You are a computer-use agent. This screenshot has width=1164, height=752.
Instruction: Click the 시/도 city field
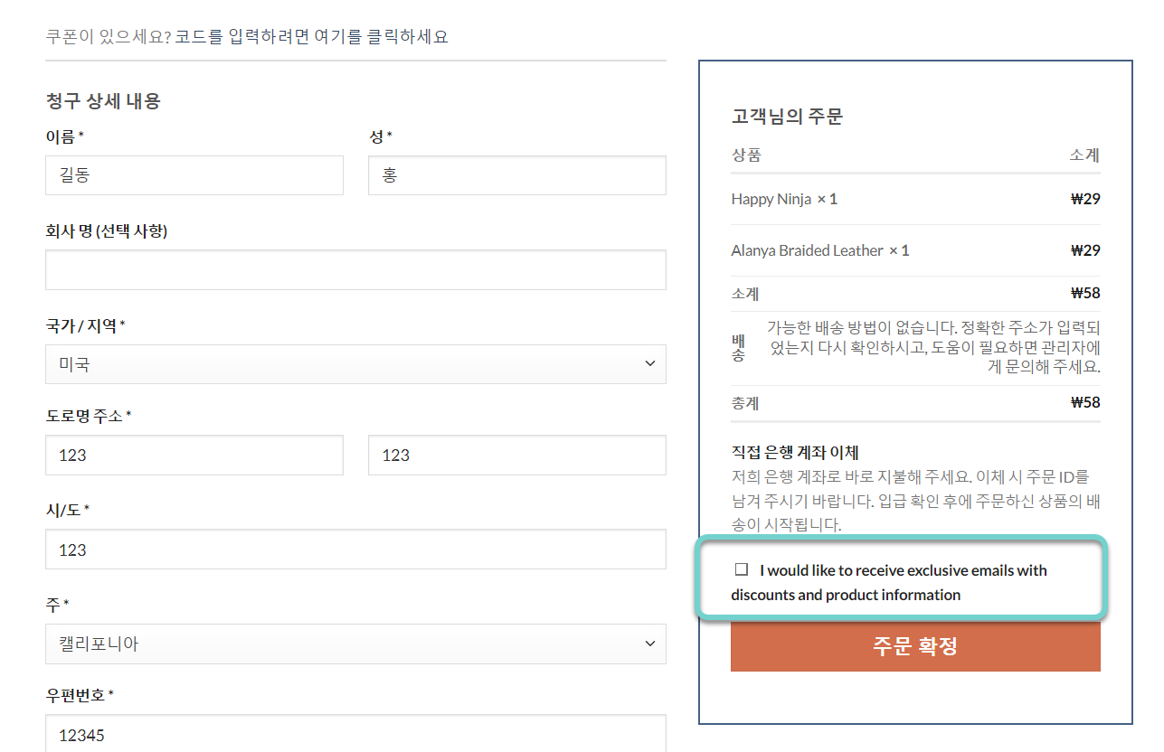pyautogui.click(x=355, y=549)
